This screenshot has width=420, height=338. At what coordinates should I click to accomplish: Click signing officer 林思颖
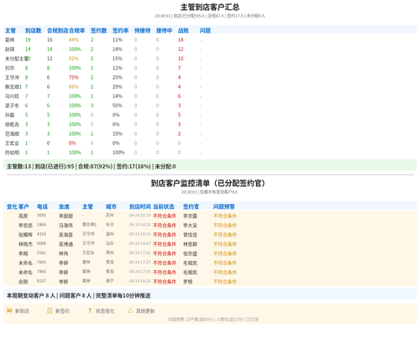[x=190, y=244]
